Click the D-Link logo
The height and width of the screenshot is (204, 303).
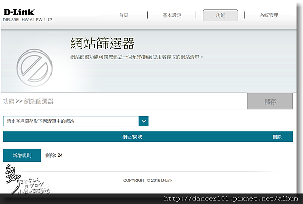click(x=19, y=12)
